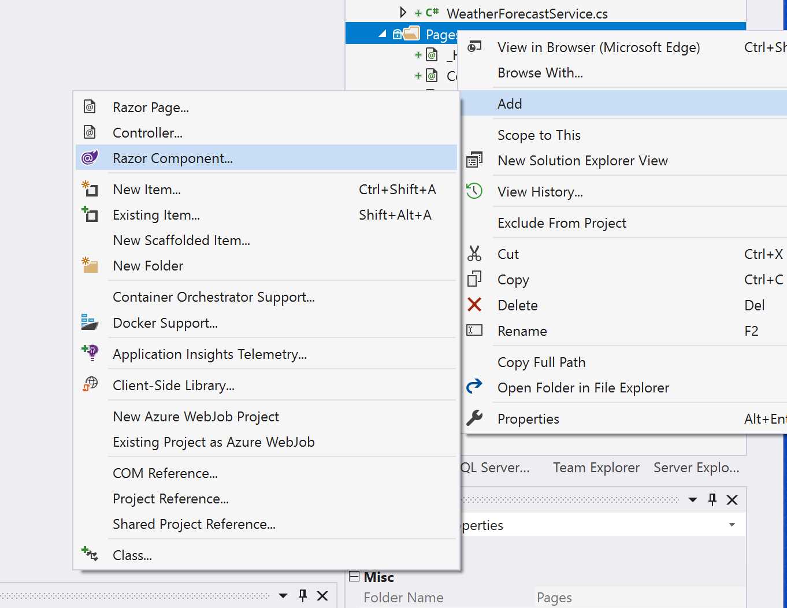
Task: Expand the WeatherForecastService.cs tree node
Action: (x=403, y=13)
